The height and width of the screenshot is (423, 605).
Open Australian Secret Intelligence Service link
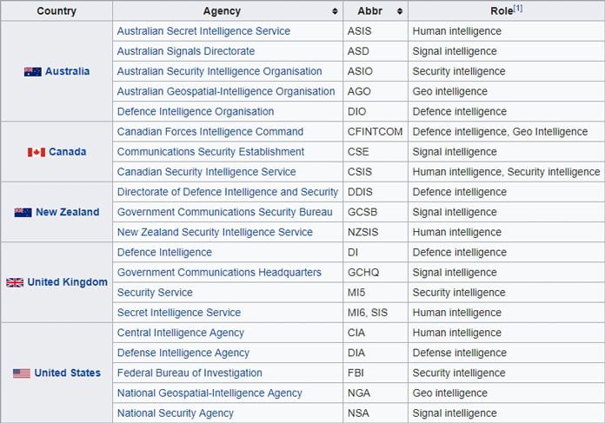pyautogui.click(x=203, y=31)
